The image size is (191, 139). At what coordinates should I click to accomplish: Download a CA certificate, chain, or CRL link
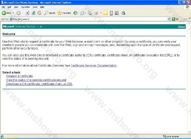click(x=39, y=84)
